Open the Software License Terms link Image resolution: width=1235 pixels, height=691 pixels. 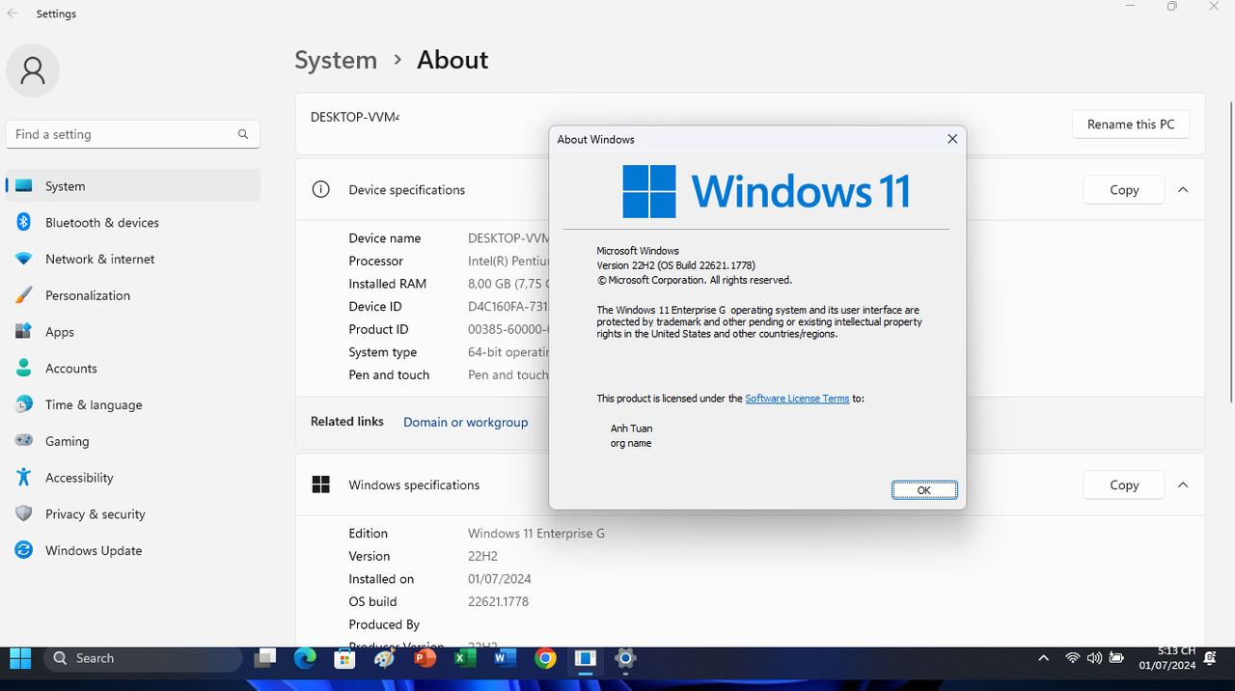pos(797,399)
